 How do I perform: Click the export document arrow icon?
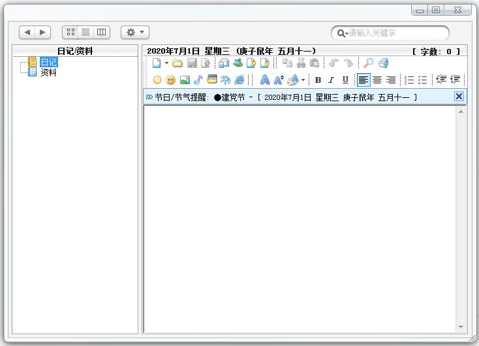coord(251,63)
